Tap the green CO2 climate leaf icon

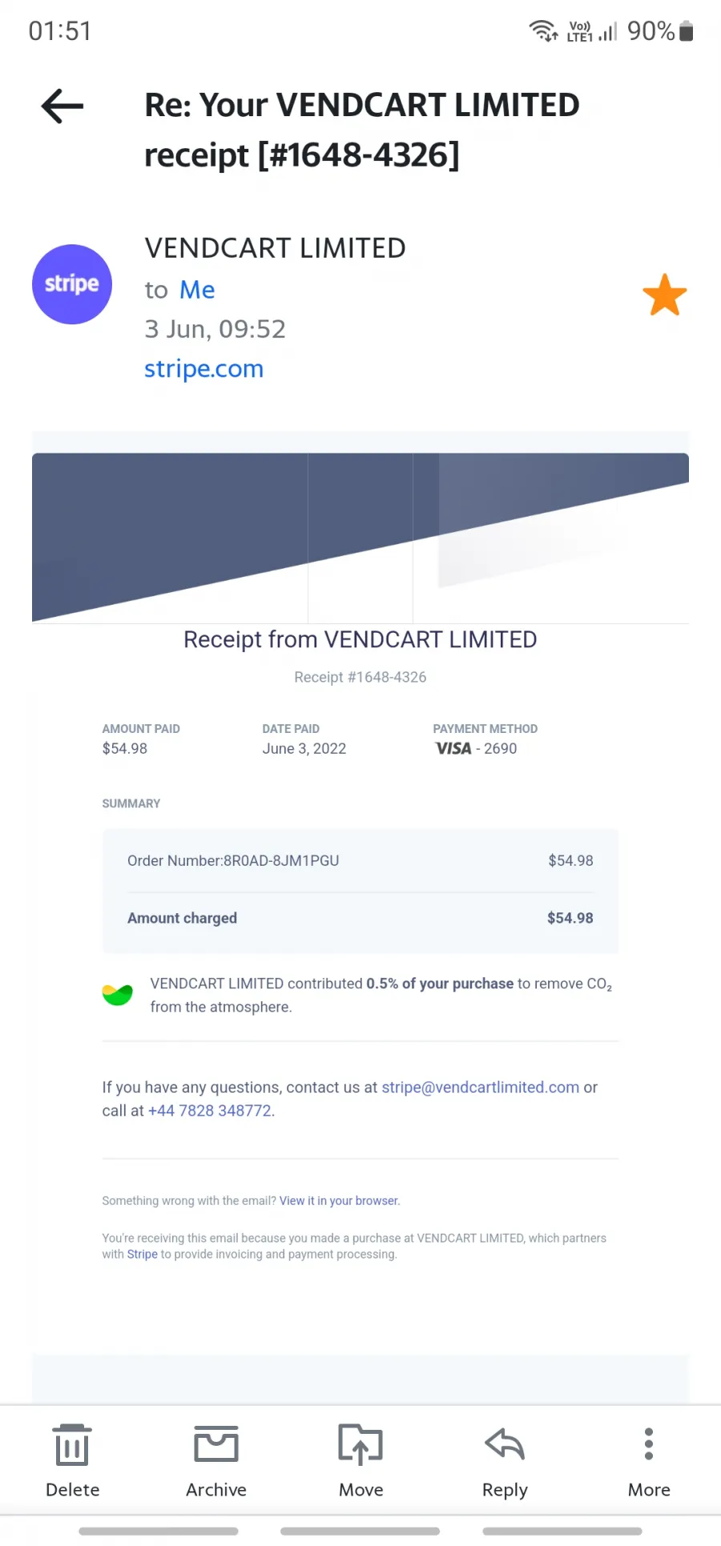(x=118, y=995)
